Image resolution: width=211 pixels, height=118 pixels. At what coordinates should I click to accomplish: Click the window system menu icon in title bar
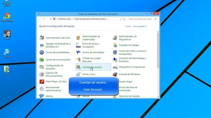(x=38, y=14)
